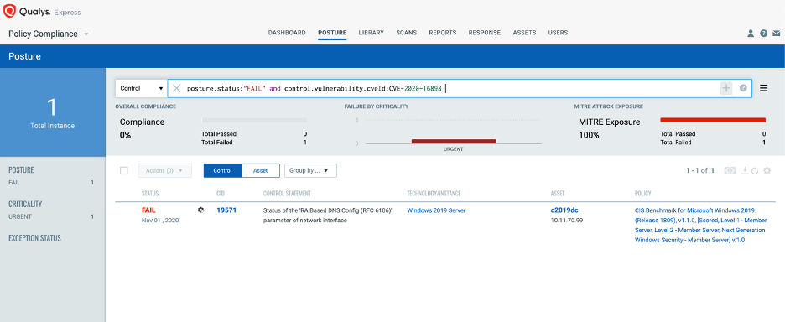Screen dimensions: 785x322
Task: Select the Posture tab
Action: tap(332, 33)
